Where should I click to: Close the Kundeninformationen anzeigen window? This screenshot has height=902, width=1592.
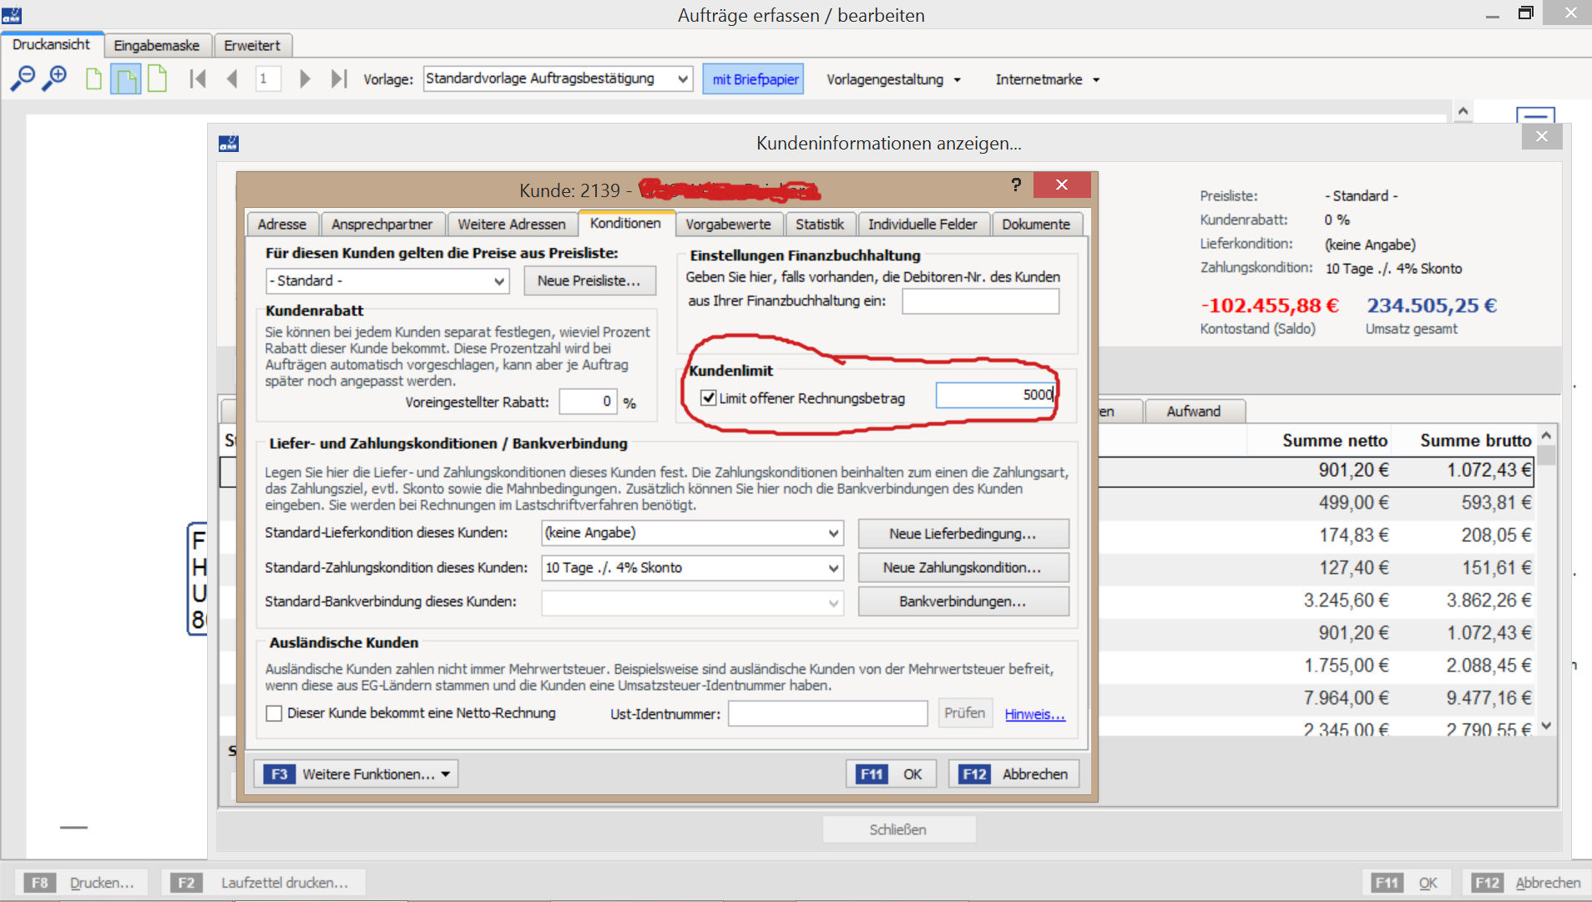pos(1541,136)
